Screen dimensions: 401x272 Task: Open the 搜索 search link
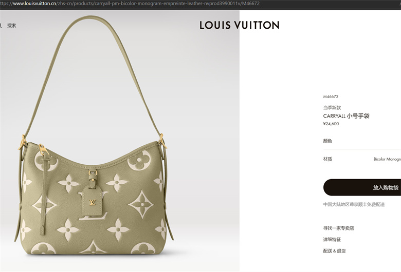pos(11,26)
